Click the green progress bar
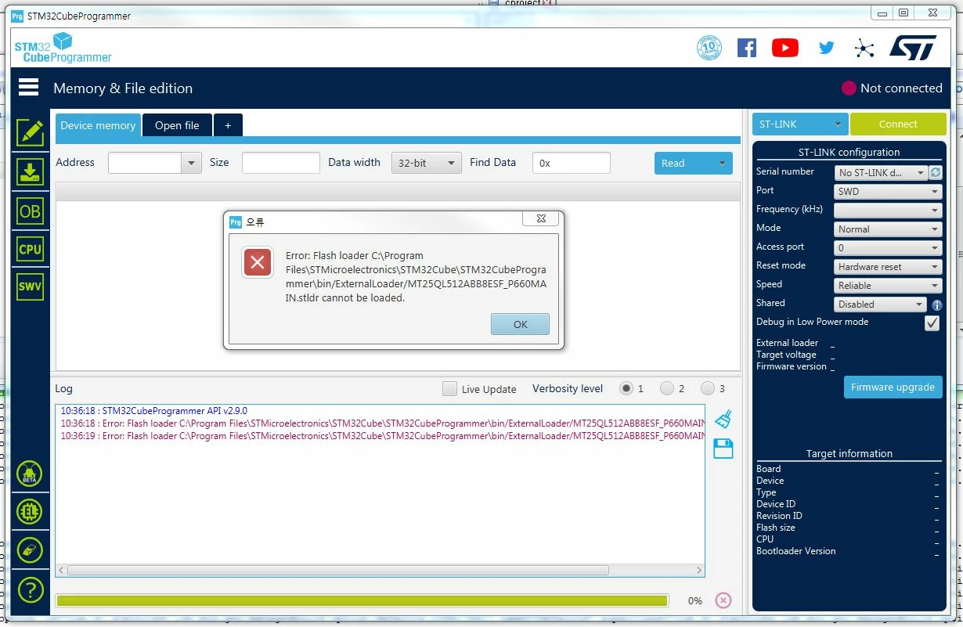 (362, 600)
